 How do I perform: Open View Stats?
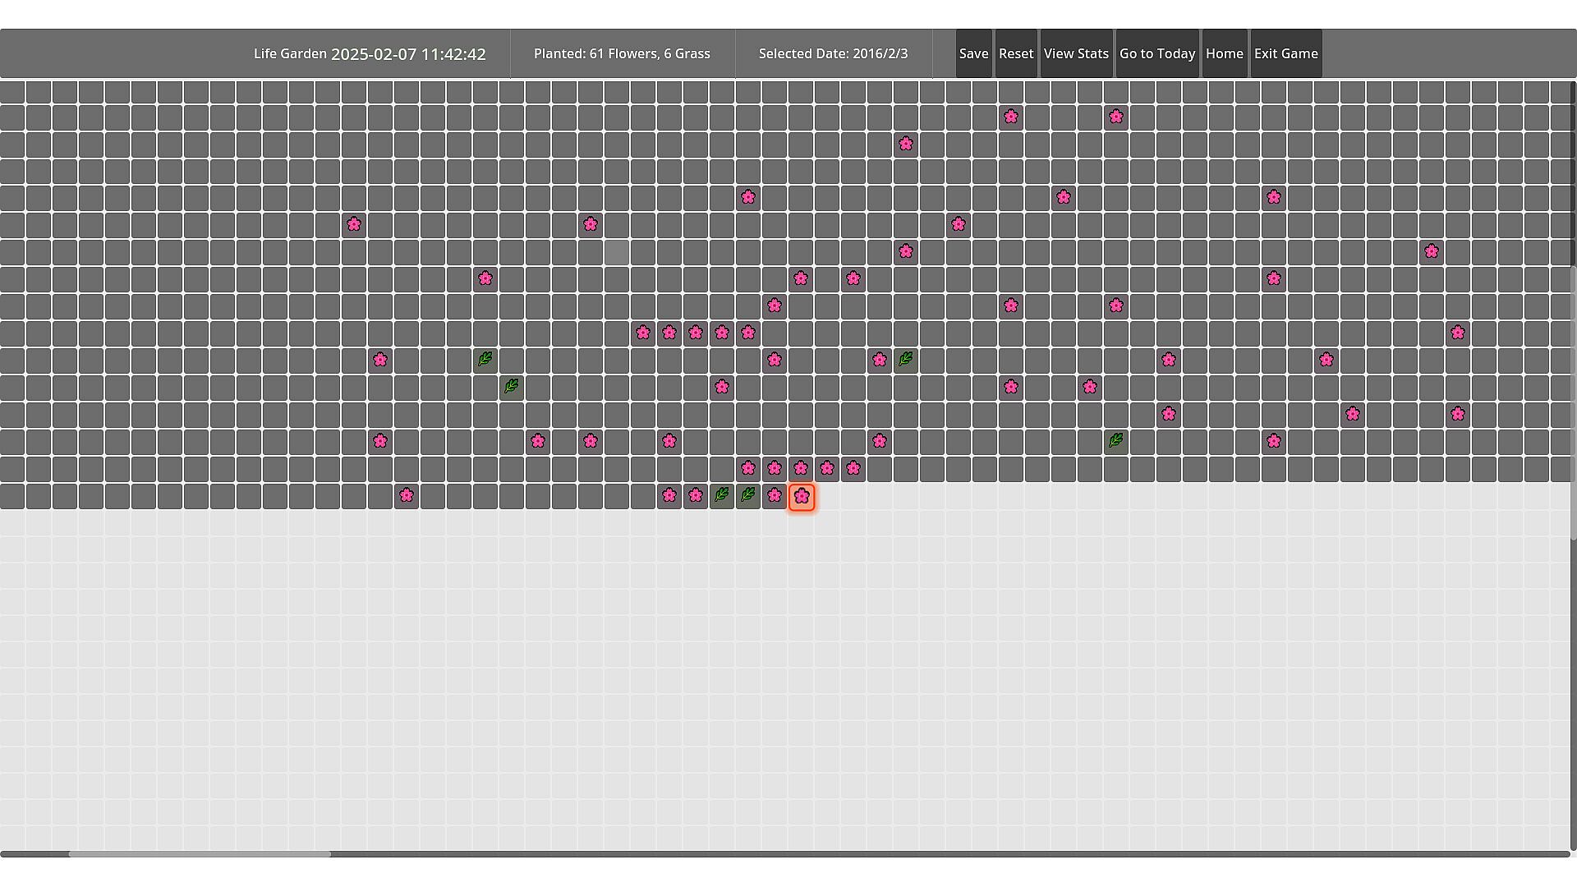1076,54
